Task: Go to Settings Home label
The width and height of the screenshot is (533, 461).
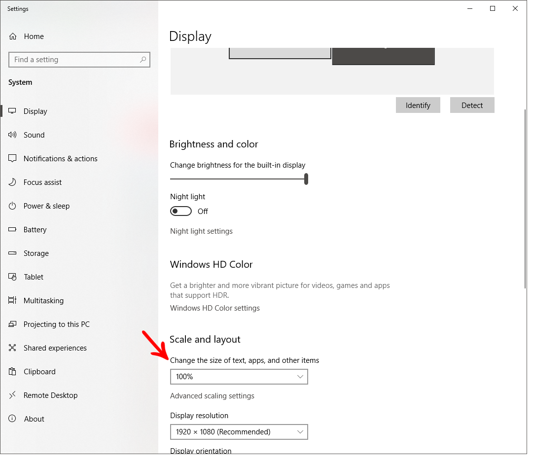Action: 34,36
